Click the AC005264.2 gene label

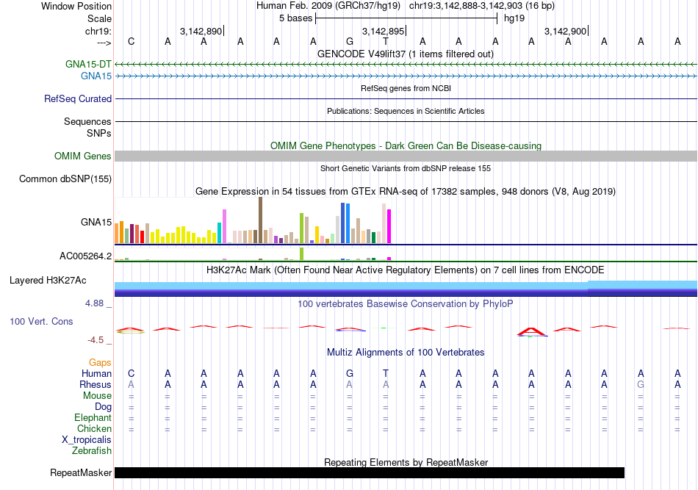(x=85, y=256)
